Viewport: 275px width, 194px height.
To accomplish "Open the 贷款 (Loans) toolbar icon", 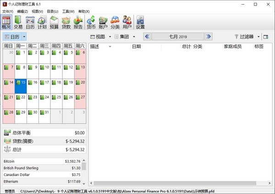I will [66, 22].
